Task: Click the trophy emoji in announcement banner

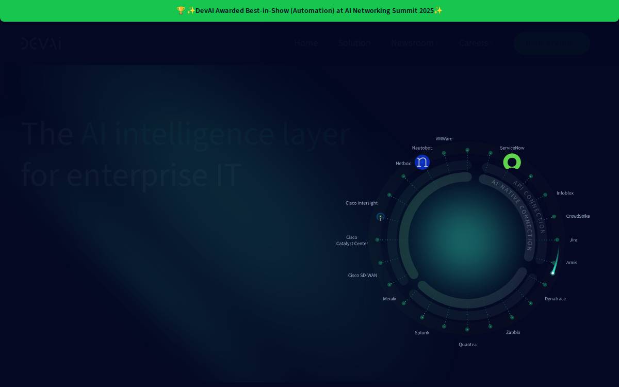Action: [x=181, y=10]
